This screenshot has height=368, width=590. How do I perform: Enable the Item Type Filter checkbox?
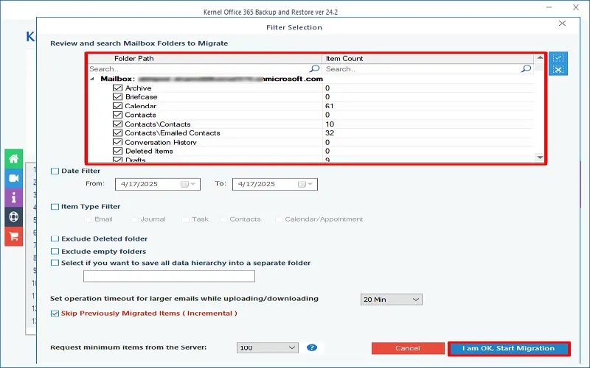[55, 207]
